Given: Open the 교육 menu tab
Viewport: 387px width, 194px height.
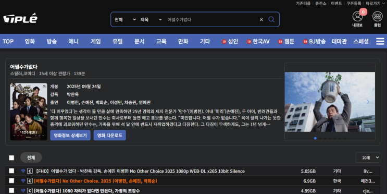Looking at the screenshot, I should point(161,41).
